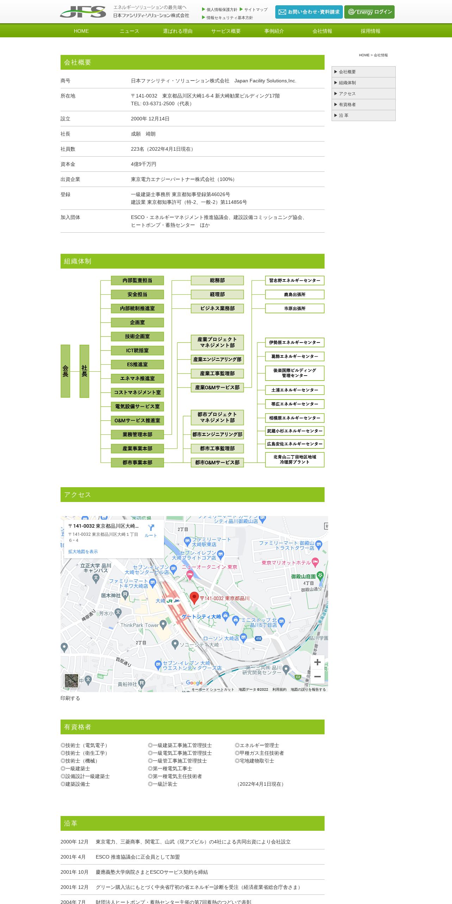Click HOME in the breadcrumb

[x=364, y=55]
